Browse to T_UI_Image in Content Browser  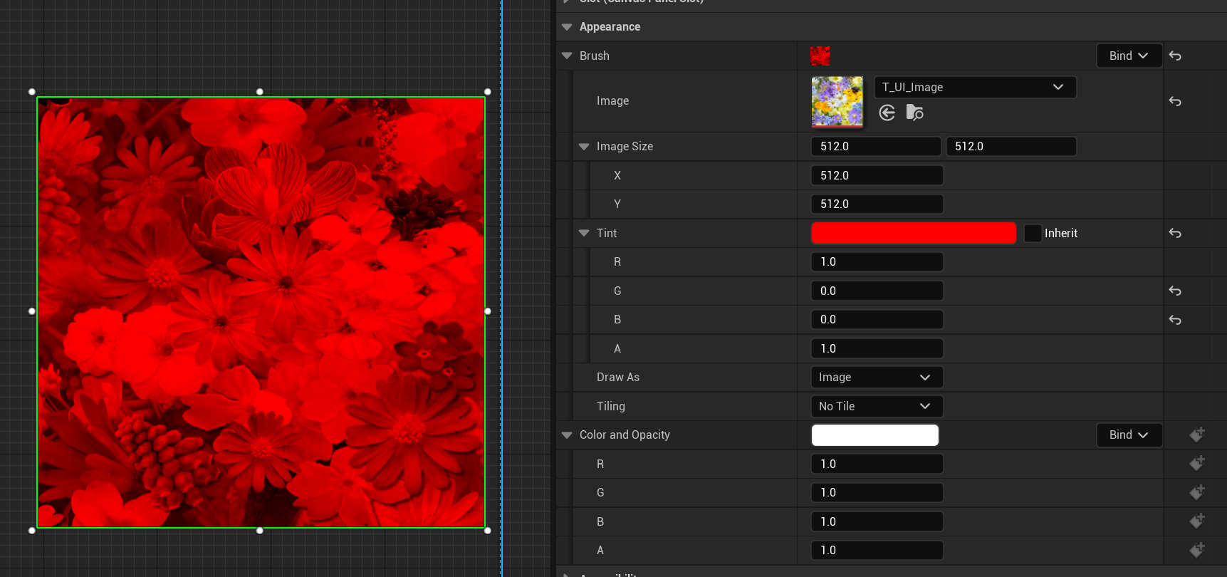[x=914, y=113]
